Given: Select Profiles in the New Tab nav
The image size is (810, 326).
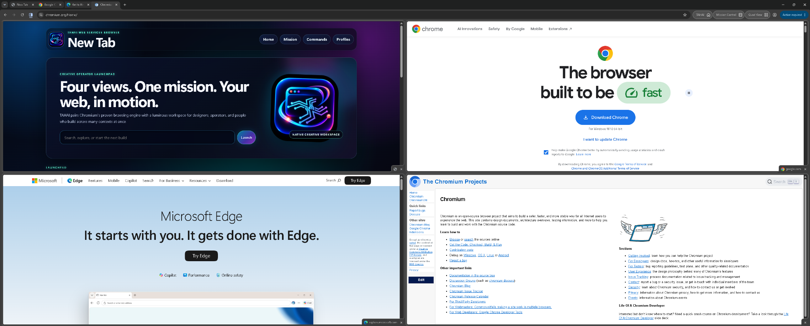Looking at the screenshot, I should click(x=343, y=40).
